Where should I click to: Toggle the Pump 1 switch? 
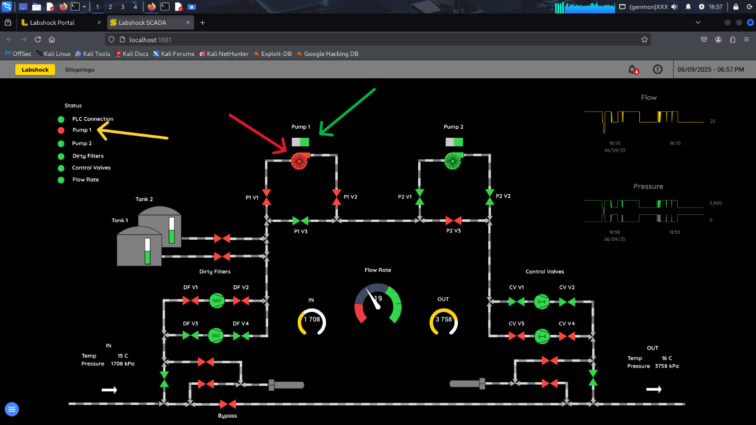pos(300,142)
